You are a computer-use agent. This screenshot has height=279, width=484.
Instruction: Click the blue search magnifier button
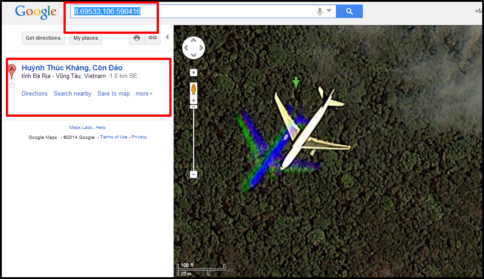coord(349,11)
